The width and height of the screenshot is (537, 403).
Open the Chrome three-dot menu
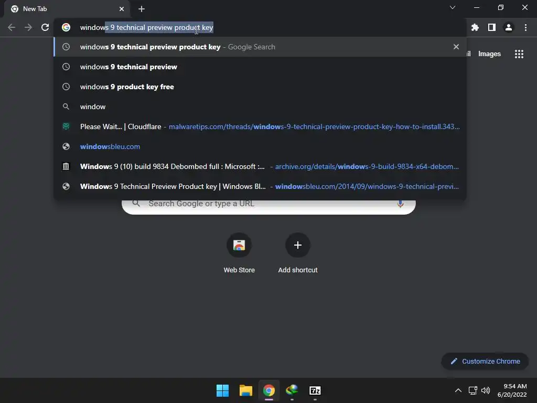tap(525, 27)
